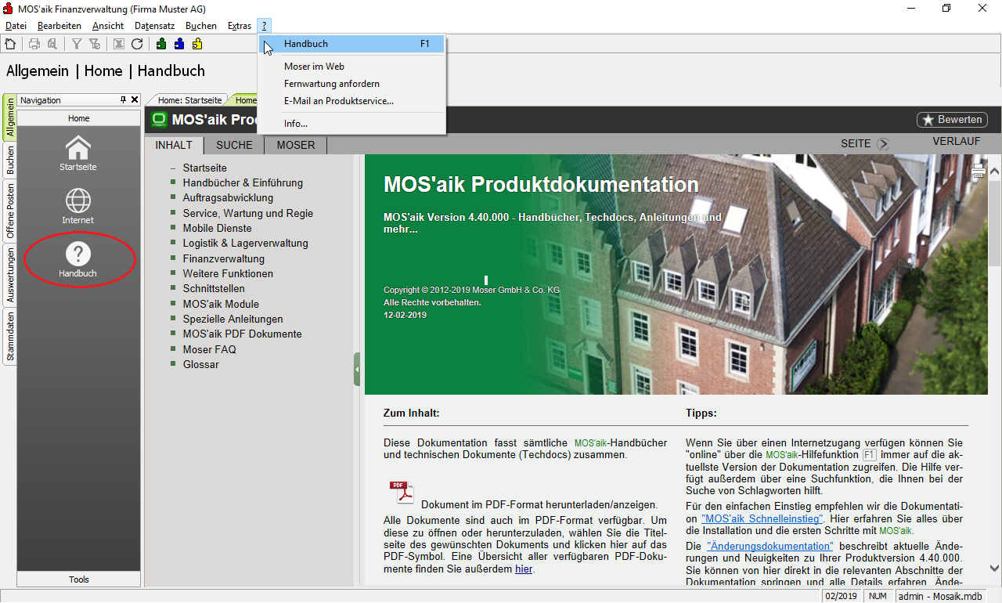Click the refresh arrow toolbar icon
This screenshot has height=603, width=1002.
click(x=137, y=44)
